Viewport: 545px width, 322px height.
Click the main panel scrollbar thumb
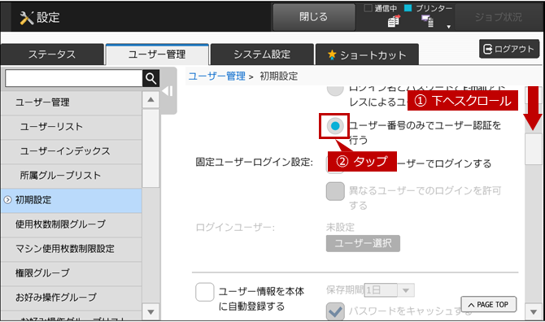(x=534, y=149)
